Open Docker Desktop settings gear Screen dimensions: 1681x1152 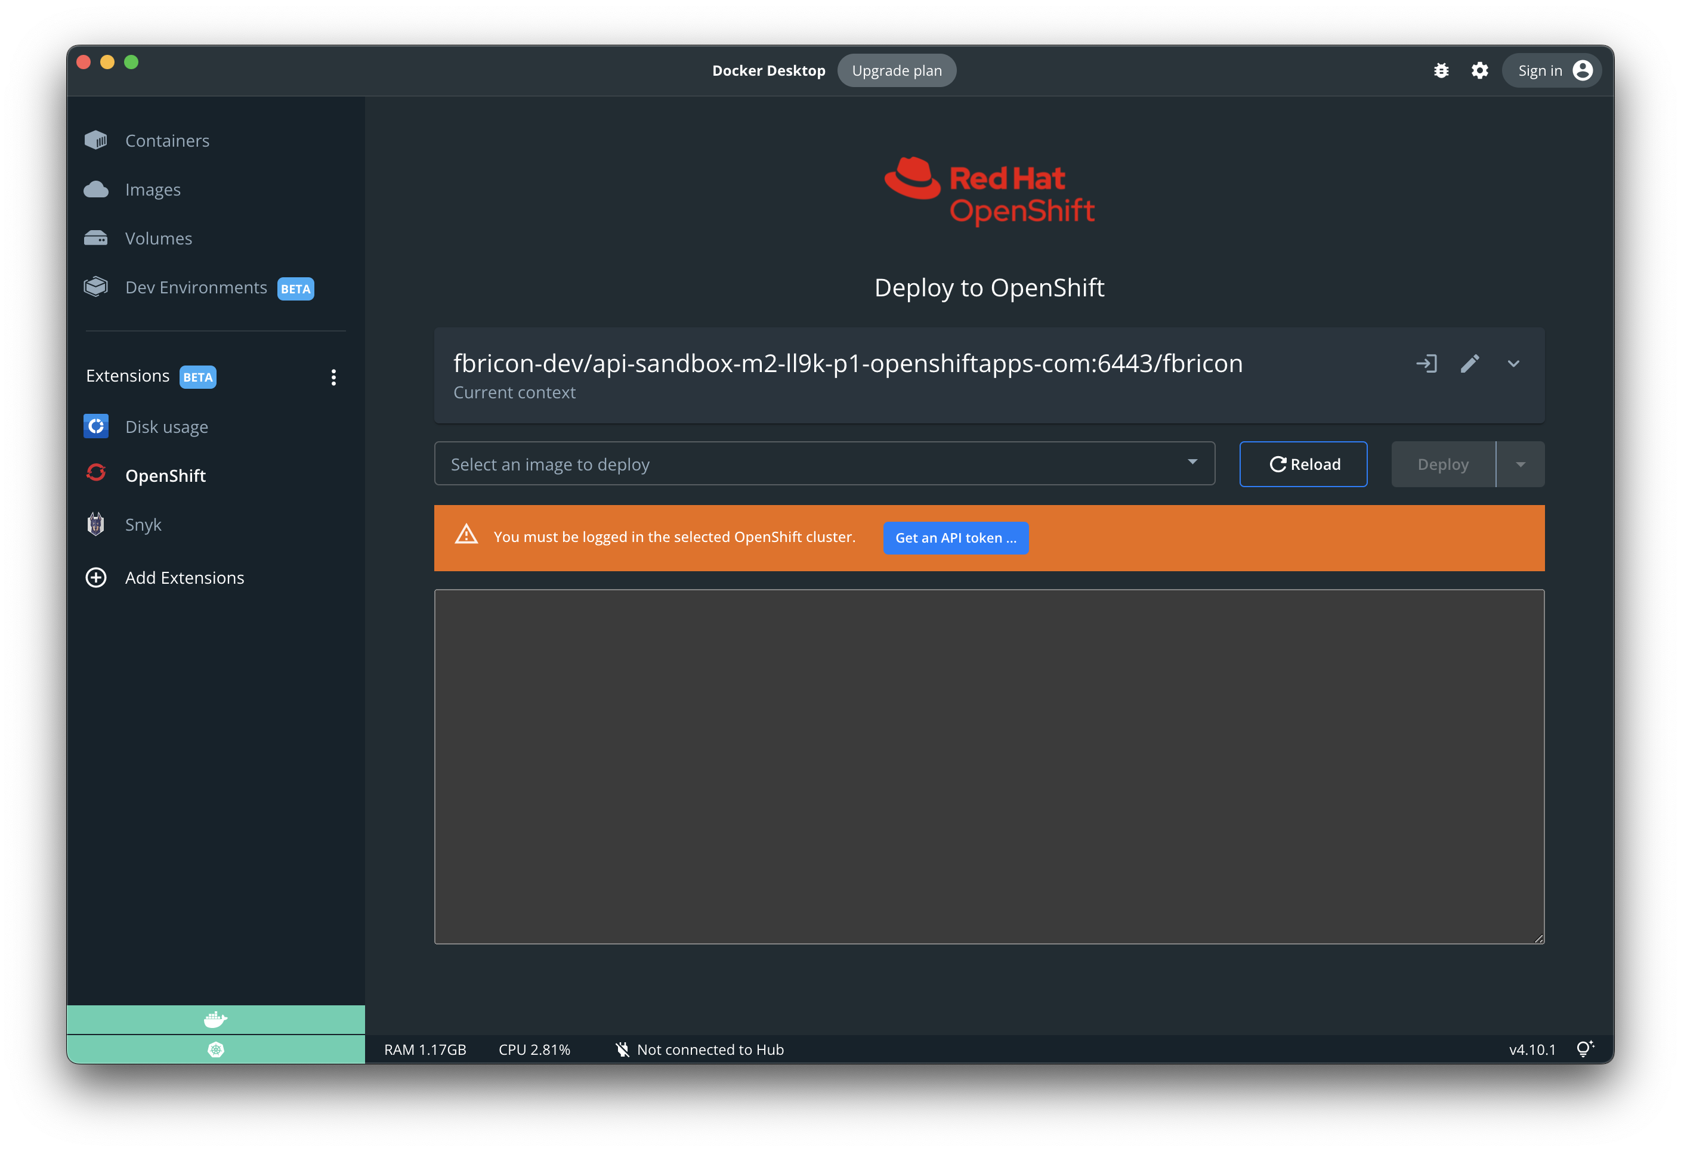(x=1479, y=70)
